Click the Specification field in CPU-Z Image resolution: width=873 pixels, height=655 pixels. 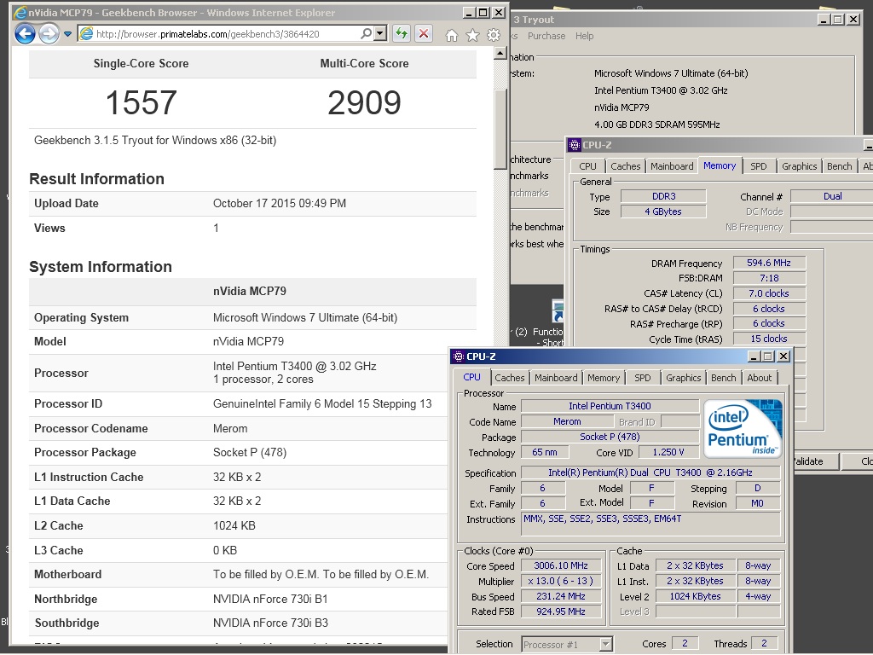click(x=650, y=472)
